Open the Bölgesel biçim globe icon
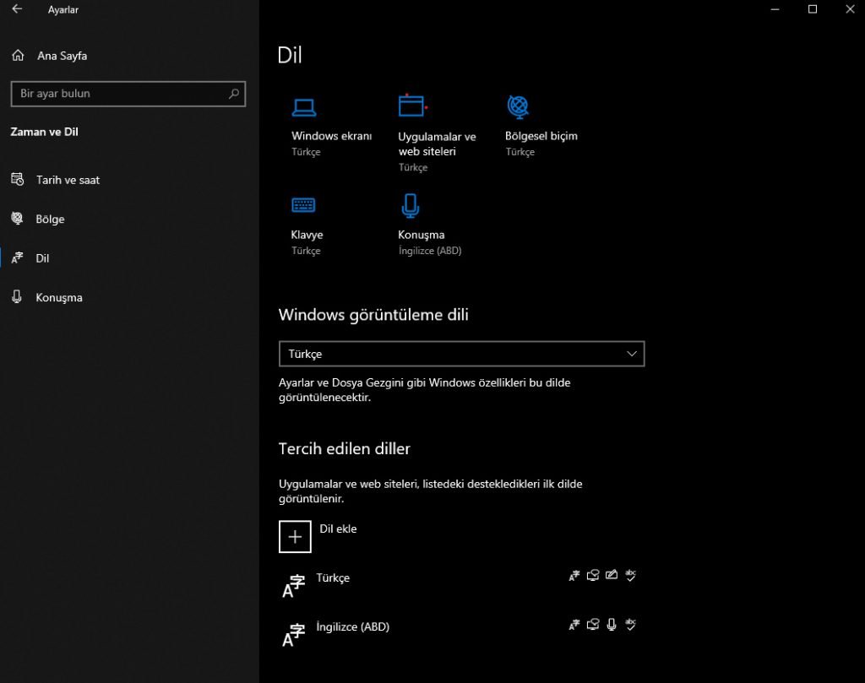Screen dimensions: 865x683 click(518, 106)
